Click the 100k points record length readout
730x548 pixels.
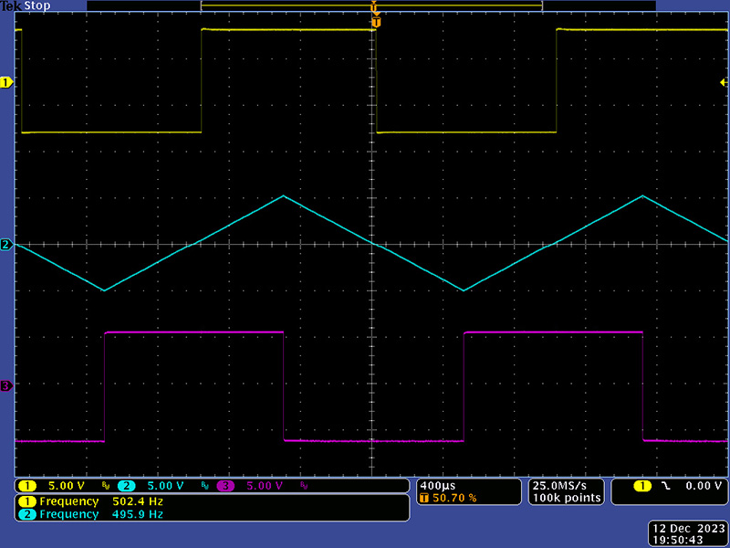click(x=565, y=498)
